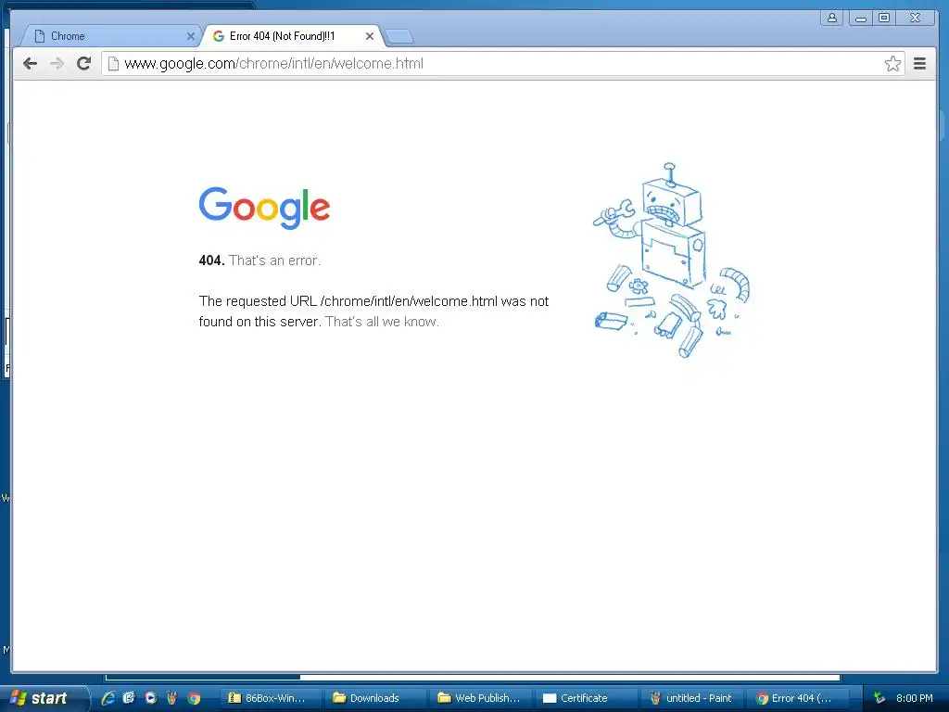
Task: Open a new tab with the new-tab button
Action: (x=399, y=37)
